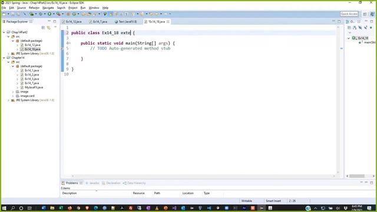
Task: Collapse default package under Chap14Part2
Action: coord(13,41)
